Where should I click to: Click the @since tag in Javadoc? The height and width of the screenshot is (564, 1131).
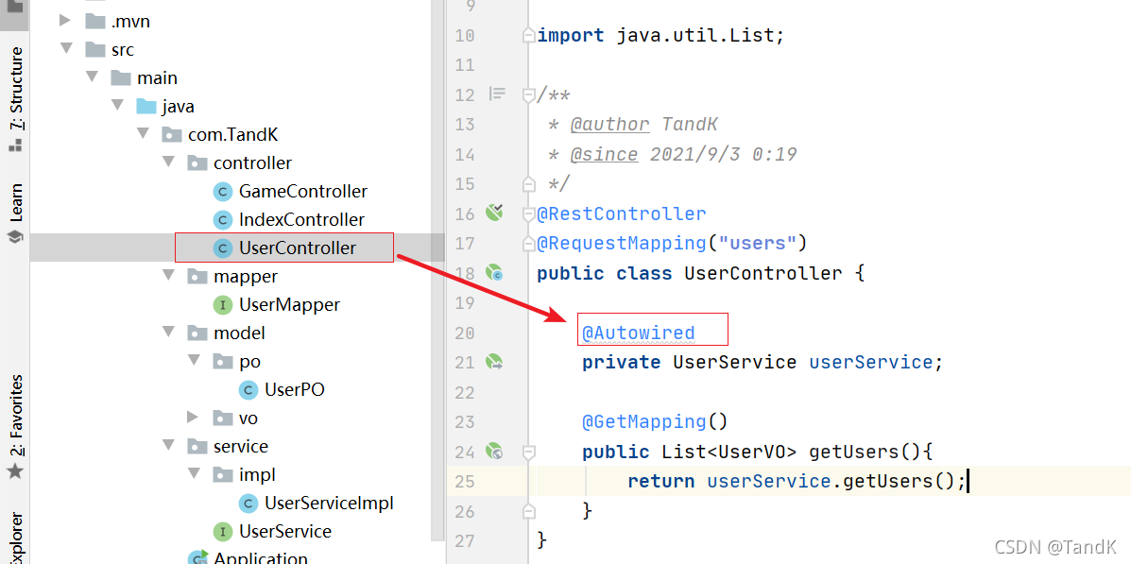(x=604, y=154)
